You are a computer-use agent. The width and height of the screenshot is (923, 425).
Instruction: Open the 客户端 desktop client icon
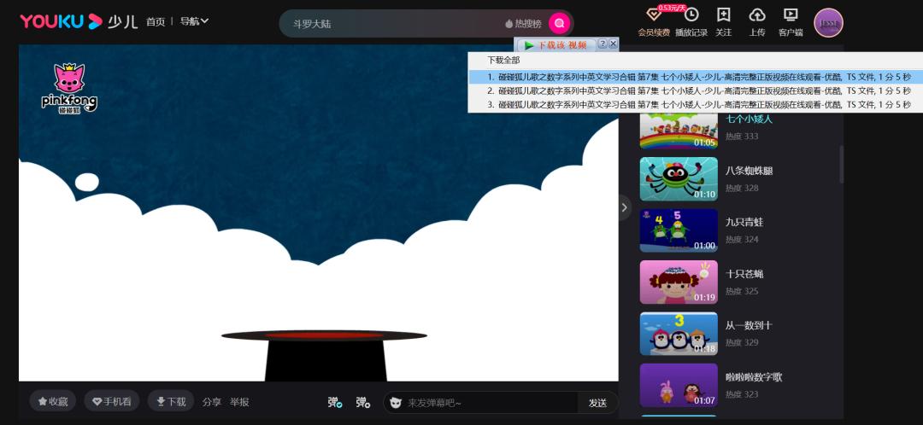[x=790, y=15]
